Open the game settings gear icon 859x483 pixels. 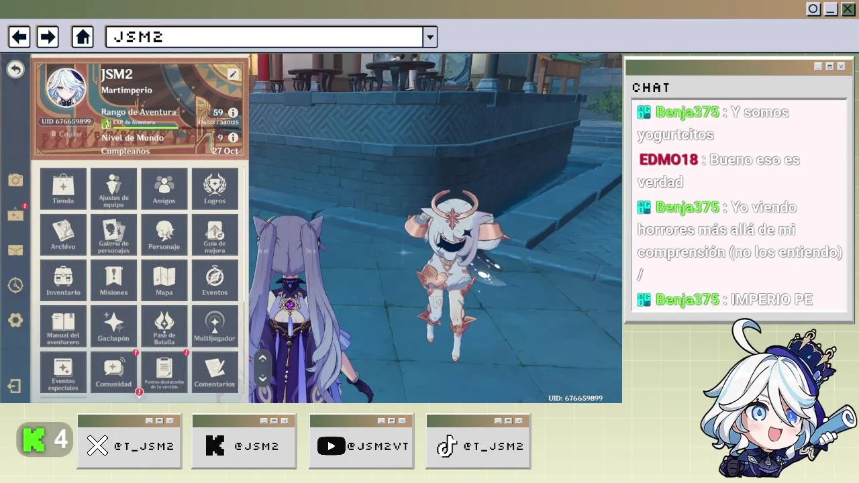click(15, 320)
